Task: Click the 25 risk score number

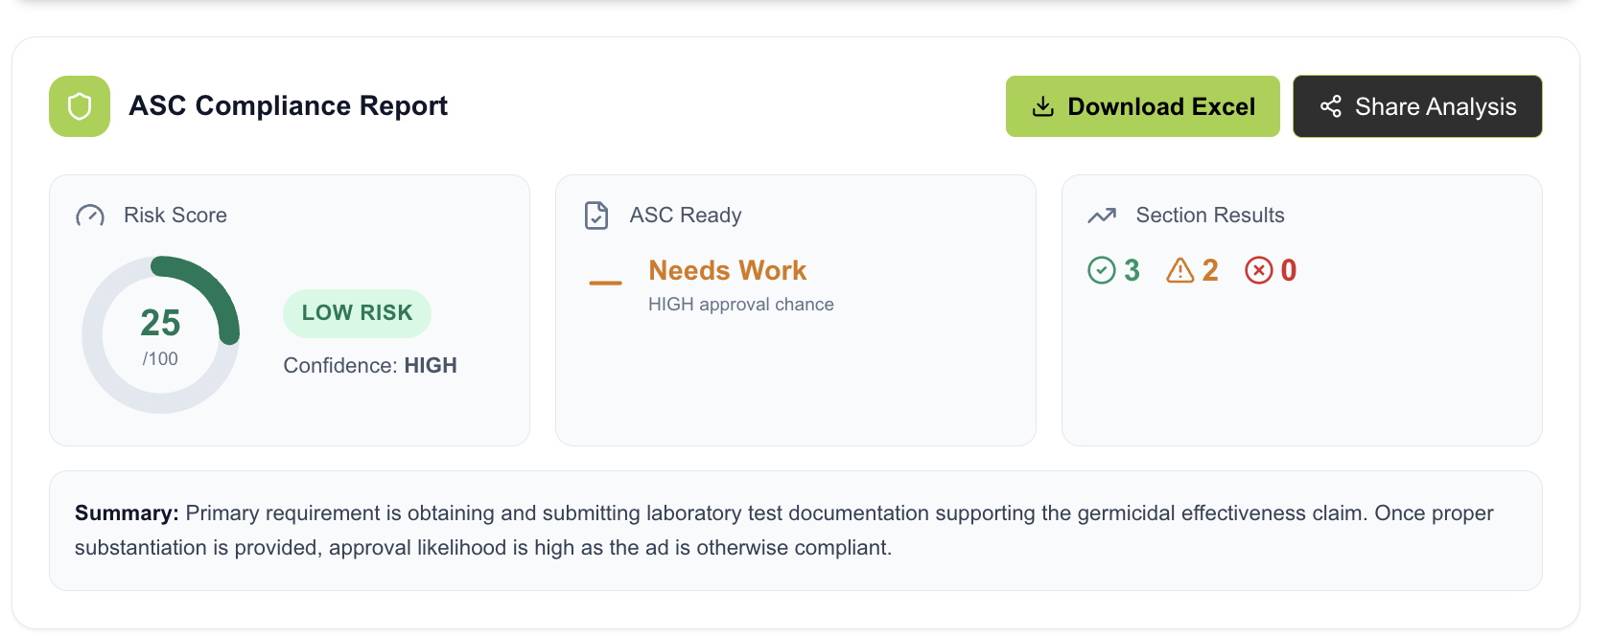Action: (160, 324)
